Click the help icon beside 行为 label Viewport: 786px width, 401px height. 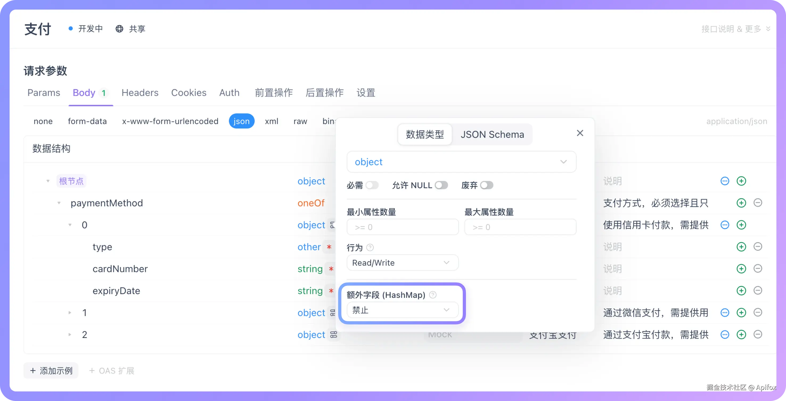point(370,248)
